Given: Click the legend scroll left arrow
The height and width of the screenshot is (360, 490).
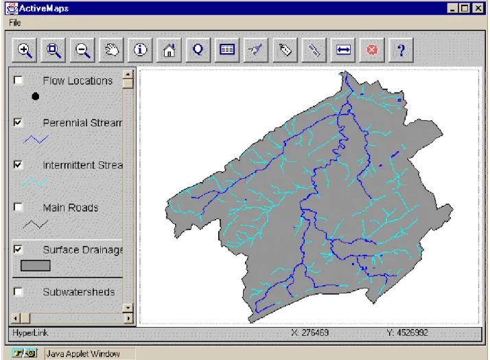Looking at the screenshot, I should (x=15, y=319).
